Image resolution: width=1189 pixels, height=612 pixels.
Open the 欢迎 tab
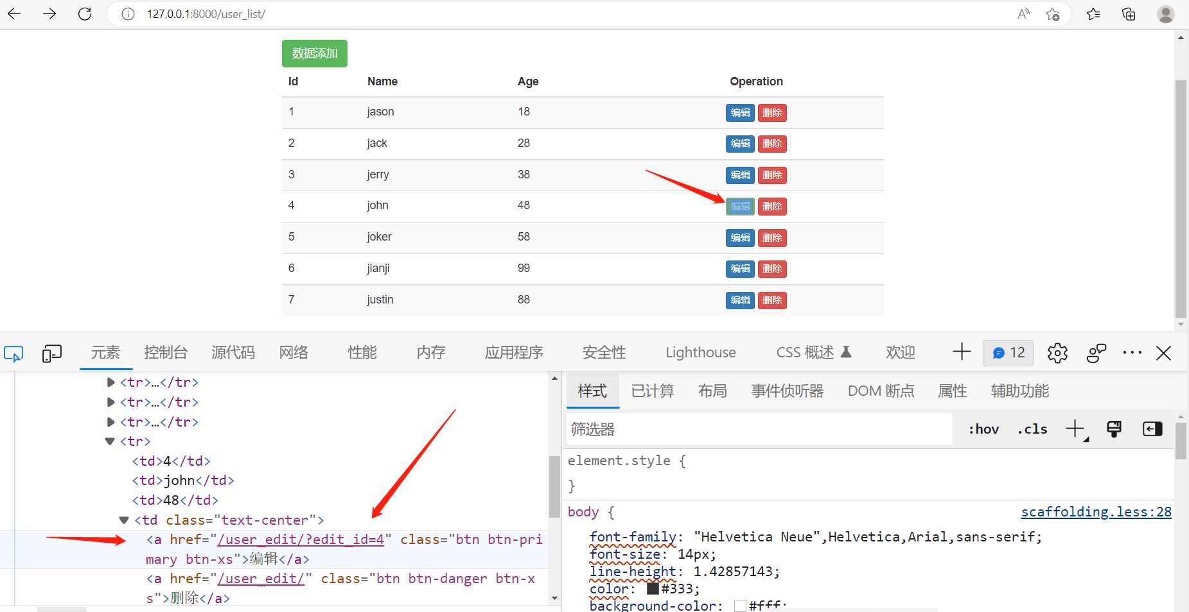[x=901, y=353]
